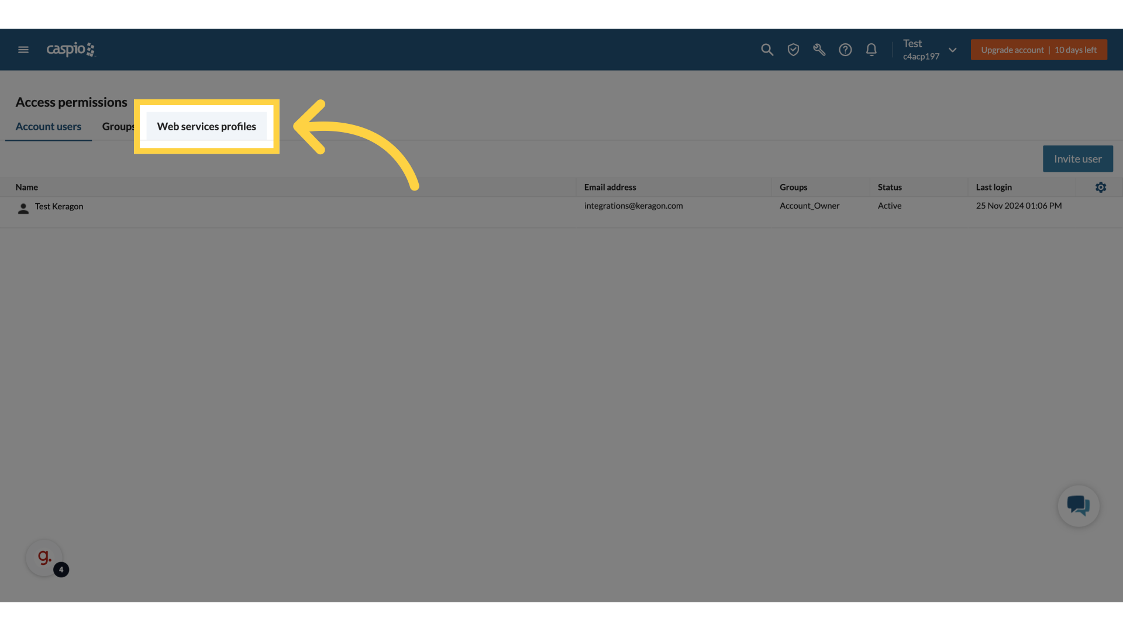Click the shield security icon

(793, 50)
